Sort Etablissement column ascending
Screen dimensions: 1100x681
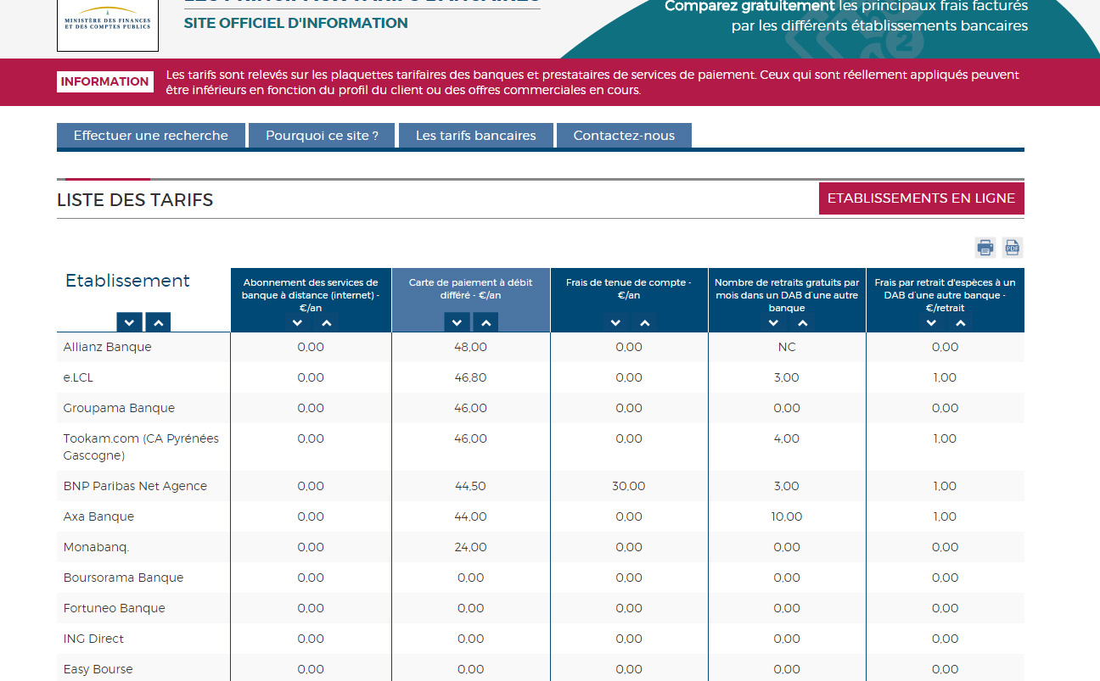[158, 322]
